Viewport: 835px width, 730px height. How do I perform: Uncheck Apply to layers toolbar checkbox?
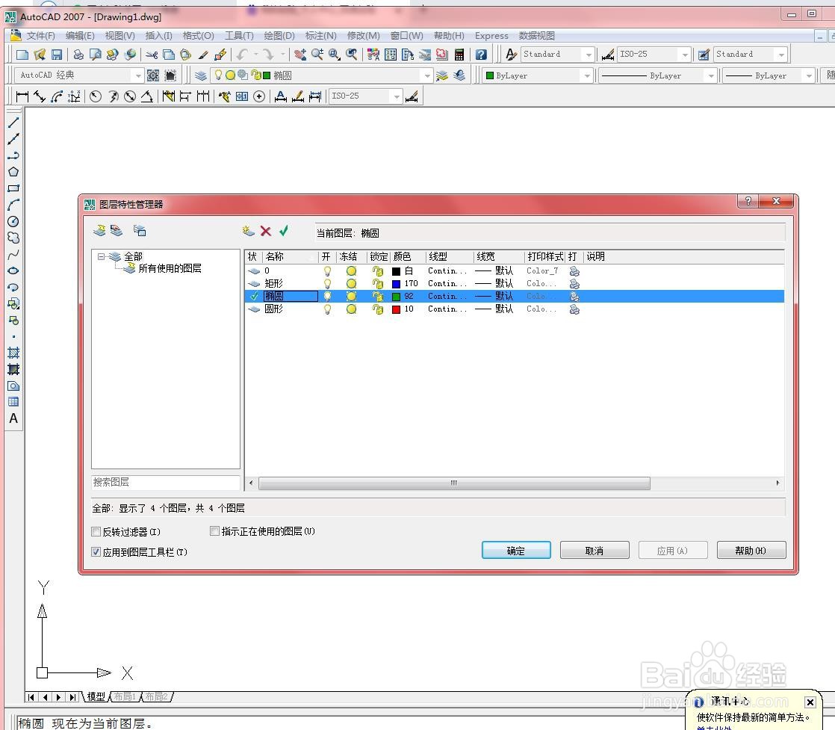pos(96,552)
